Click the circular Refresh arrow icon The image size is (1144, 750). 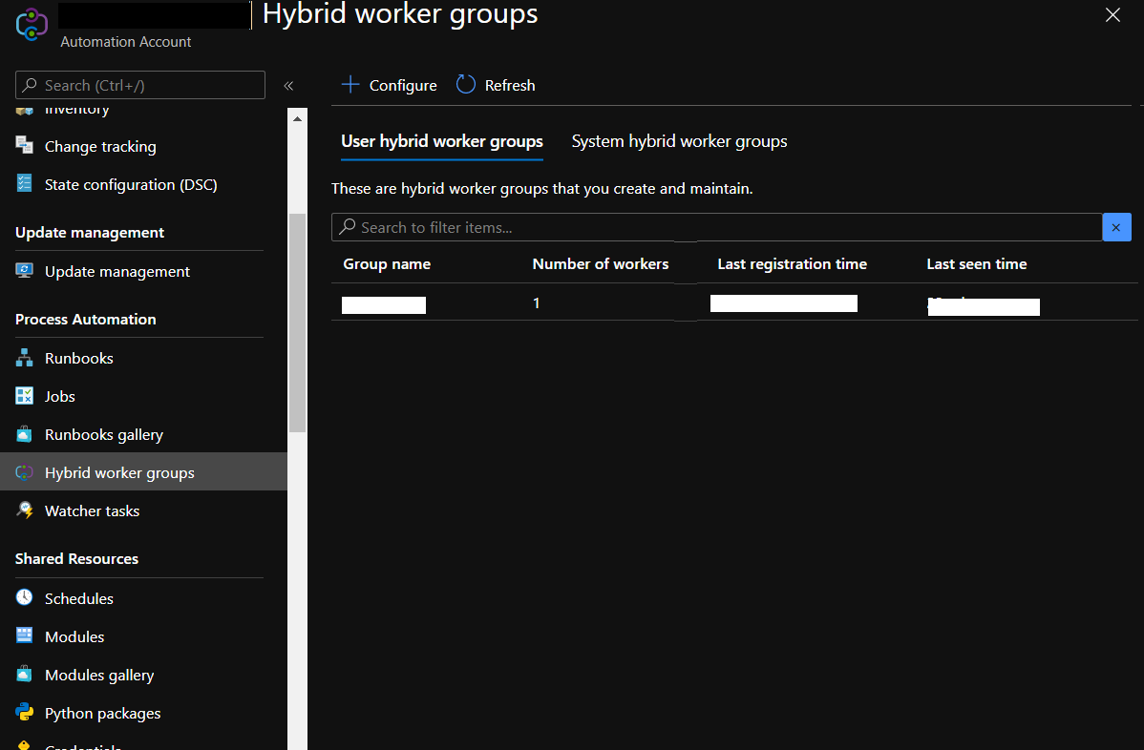[x=465, y=85]
